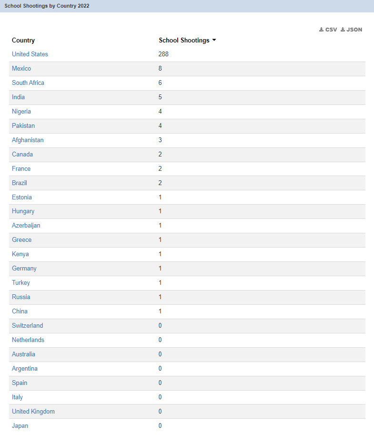
Task: Click the JSON download icon
Action: click(x=343, y=30)
